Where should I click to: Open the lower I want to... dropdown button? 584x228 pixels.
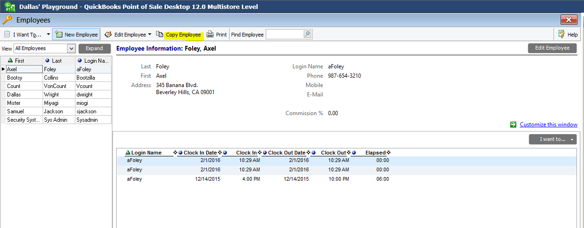(553, 139)
